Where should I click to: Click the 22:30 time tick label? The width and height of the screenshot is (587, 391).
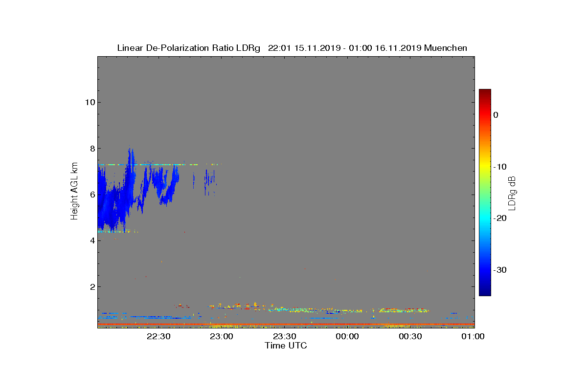[x=158, y=336]
